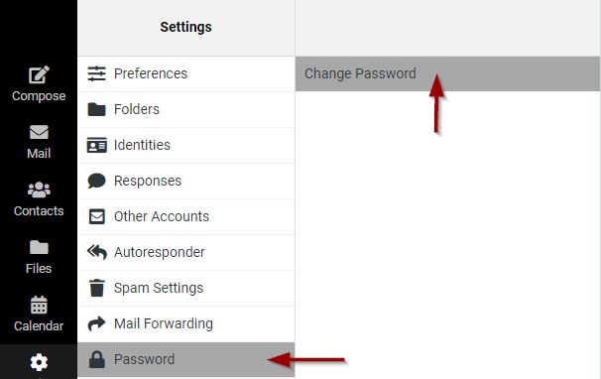Click the Mail Forwarding arrow icon
Screen dimensions: 601x379
coord(96,323)
